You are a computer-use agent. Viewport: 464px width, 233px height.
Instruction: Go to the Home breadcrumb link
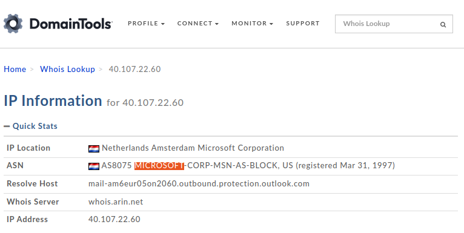coord(15,69)
